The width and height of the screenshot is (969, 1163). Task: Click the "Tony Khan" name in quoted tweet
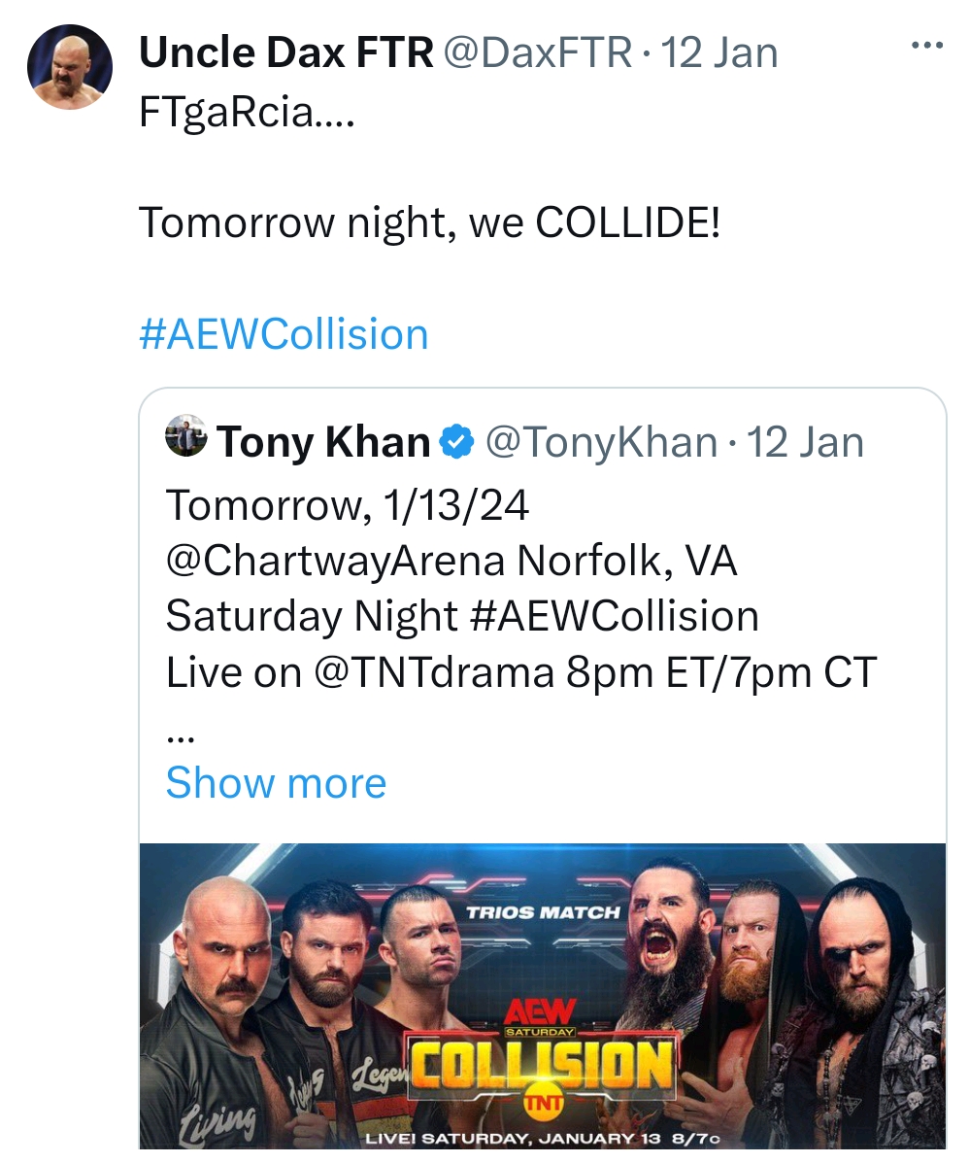tap(323, 443)
